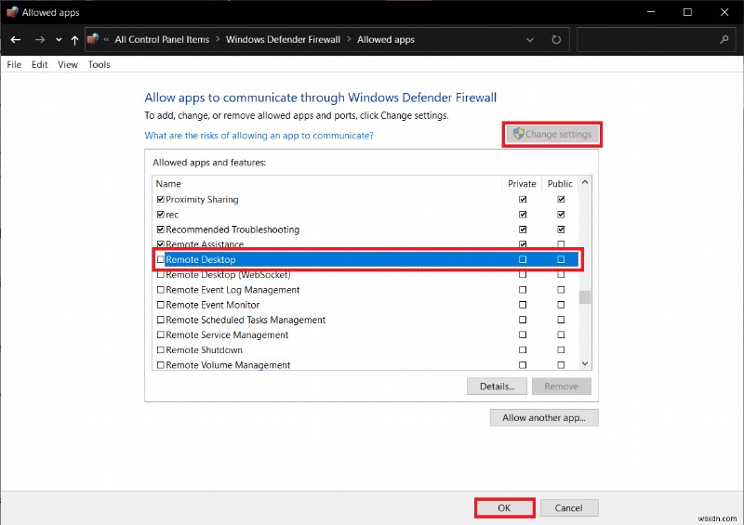Open the recent locations dropdown chevron

(x=59, y=40)
